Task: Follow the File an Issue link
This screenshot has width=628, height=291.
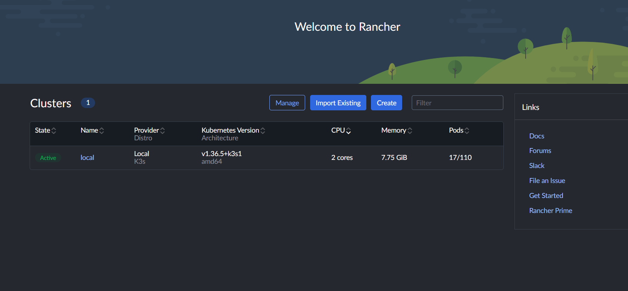Action: tap(547, 181)
